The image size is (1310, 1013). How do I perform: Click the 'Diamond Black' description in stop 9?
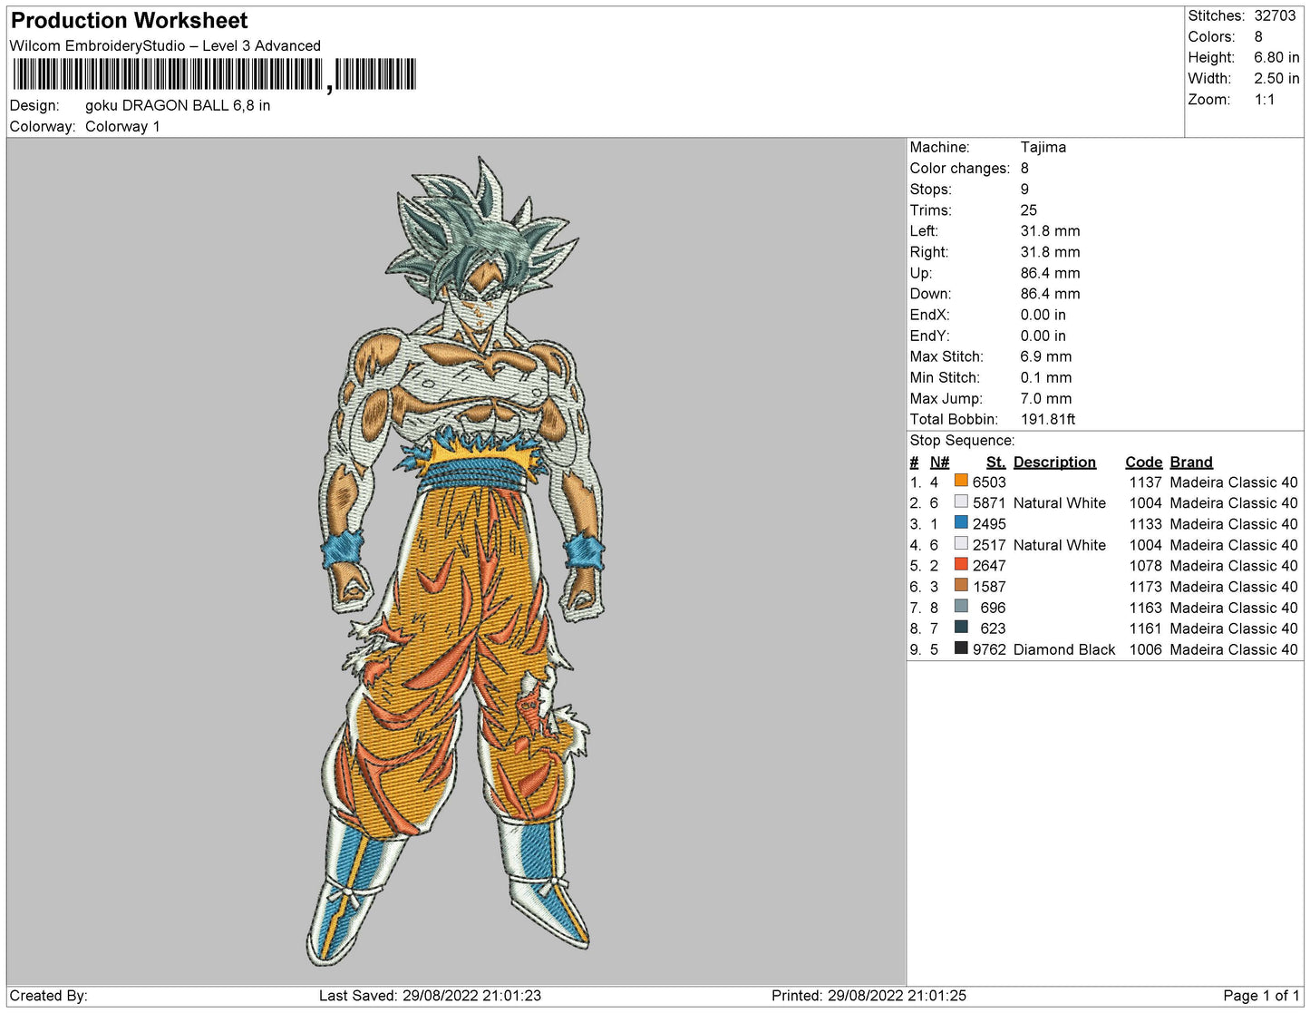(1064, 649)
